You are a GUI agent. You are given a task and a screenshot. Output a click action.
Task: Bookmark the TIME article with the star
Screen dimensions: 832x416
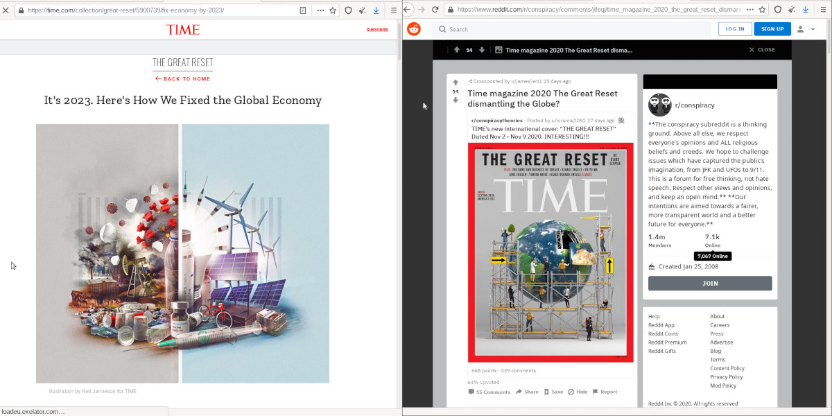tap(333, 10)
